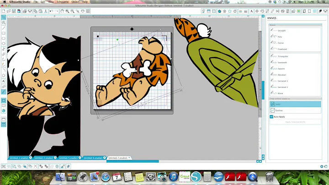Choose the Curve knife type

pos(295,43)
